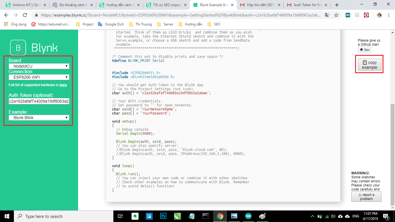
Task: Open a new browser tab
Action: point(337,5)
